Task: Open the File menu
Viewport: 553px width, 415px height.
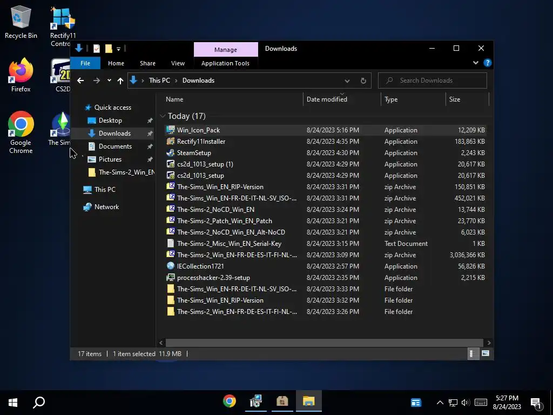Action: coord(85,63)
